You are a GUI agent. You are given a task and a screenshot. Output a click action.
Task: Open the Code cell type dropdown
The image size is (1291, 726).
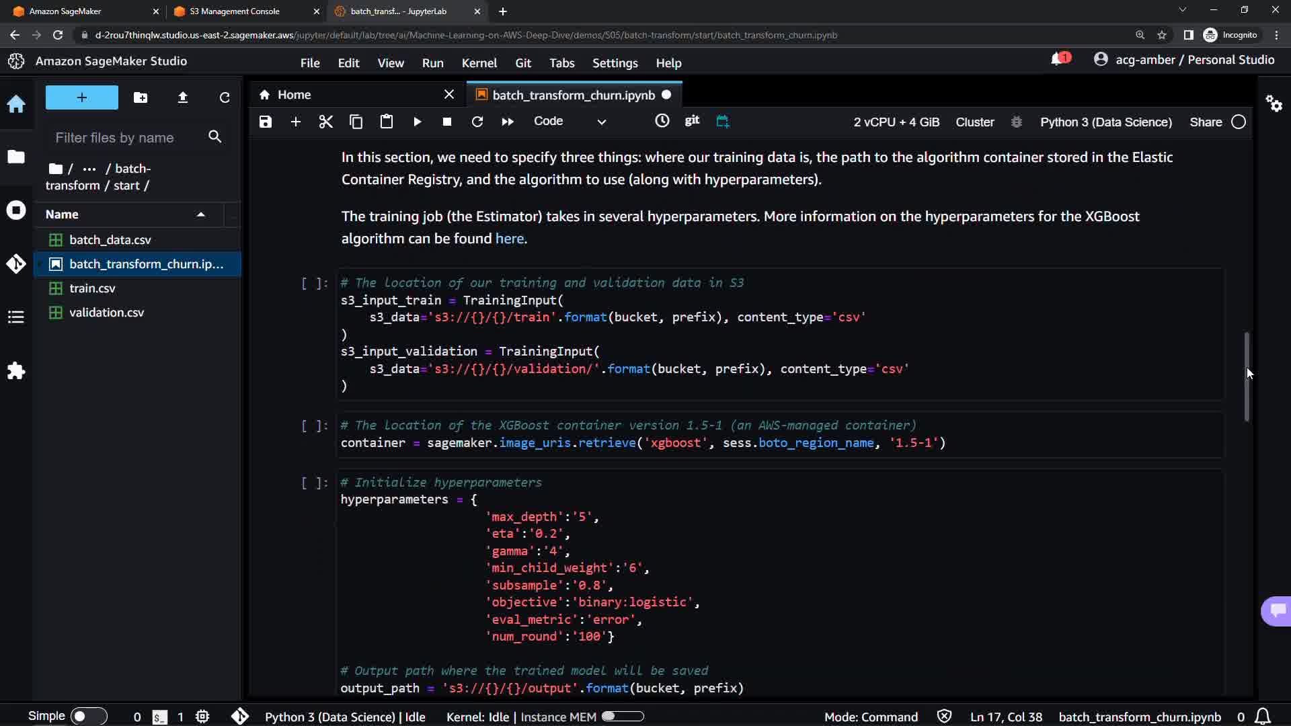click(x=570, y=122)
